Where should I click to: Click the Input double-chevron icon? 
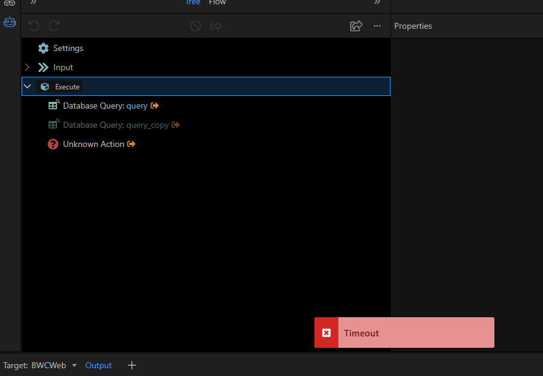point(43,68)
